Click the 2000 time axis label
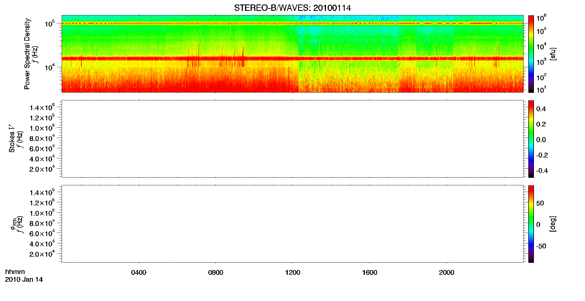This screenshot has width=585, height=301. coord(447,273)
